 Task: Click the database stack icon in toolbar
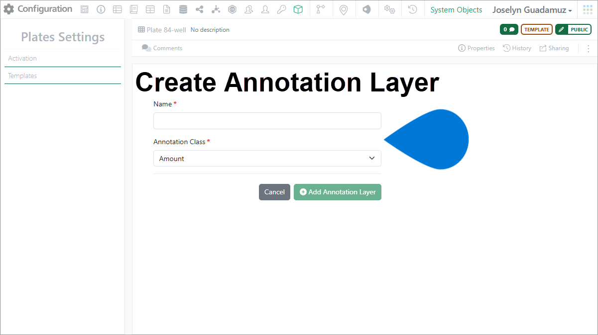click(183, 9)
